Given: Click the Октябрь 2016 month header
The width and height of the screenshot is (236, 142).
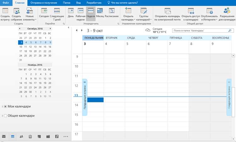Looking at the screenshot, I should pyautogui.click(x=35, y=29).
